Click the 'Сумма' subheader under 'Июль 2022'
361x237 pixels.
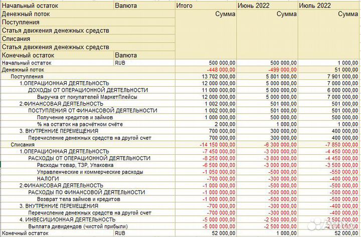[x=348, y=14]
